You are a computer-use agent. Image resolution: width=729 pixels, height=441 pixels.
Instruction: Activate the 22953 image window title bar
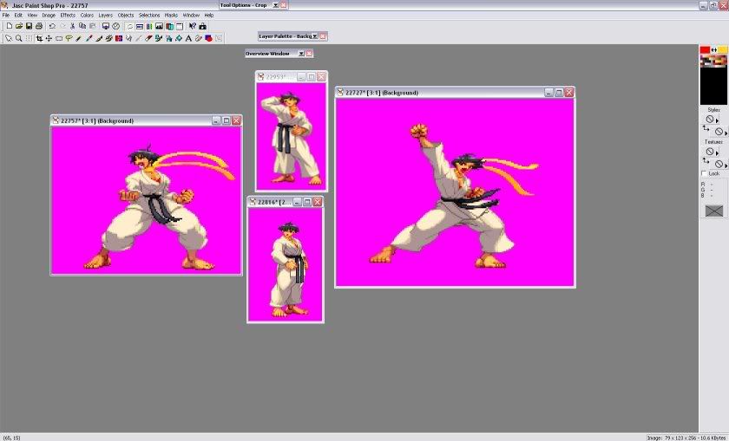(x=291, y=76)
